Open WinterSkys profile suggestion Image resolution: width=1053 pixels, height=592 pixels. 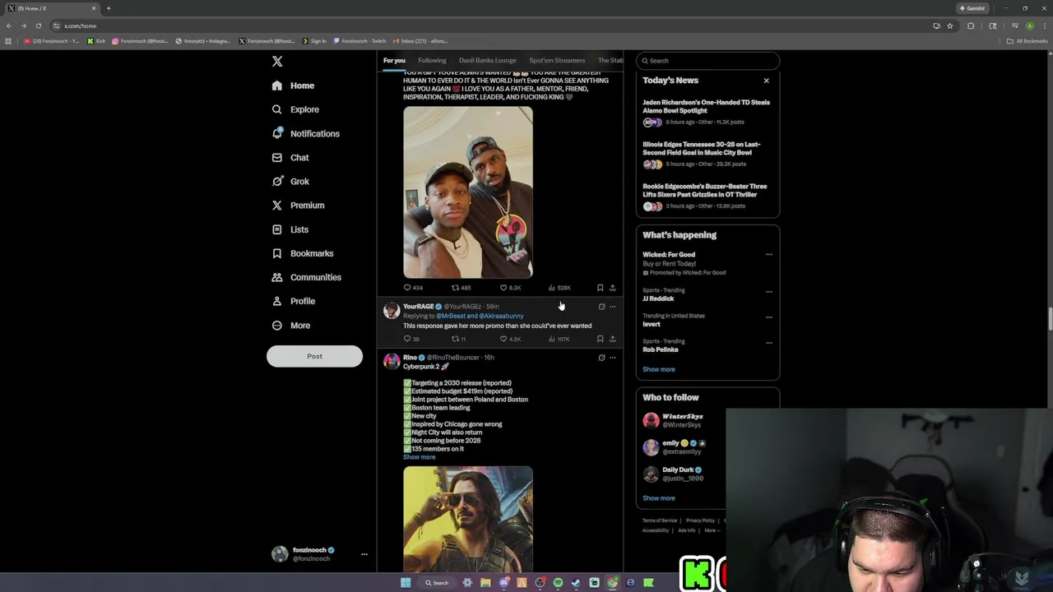(x=683, y=421)
